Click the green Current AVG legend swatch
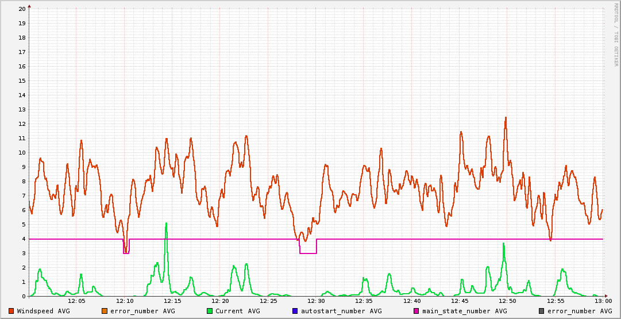This screenshot has height=319, width=621. [x=210, y=311]
